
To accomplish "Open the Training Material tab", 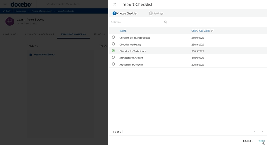I will [74, 34].
